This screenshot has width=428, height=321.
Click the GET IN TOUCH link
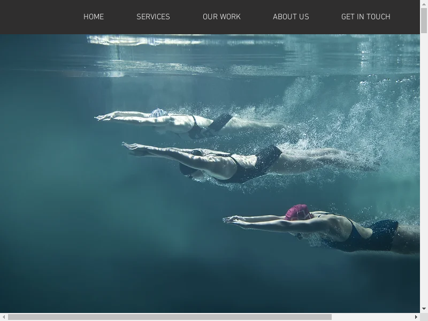365,17
